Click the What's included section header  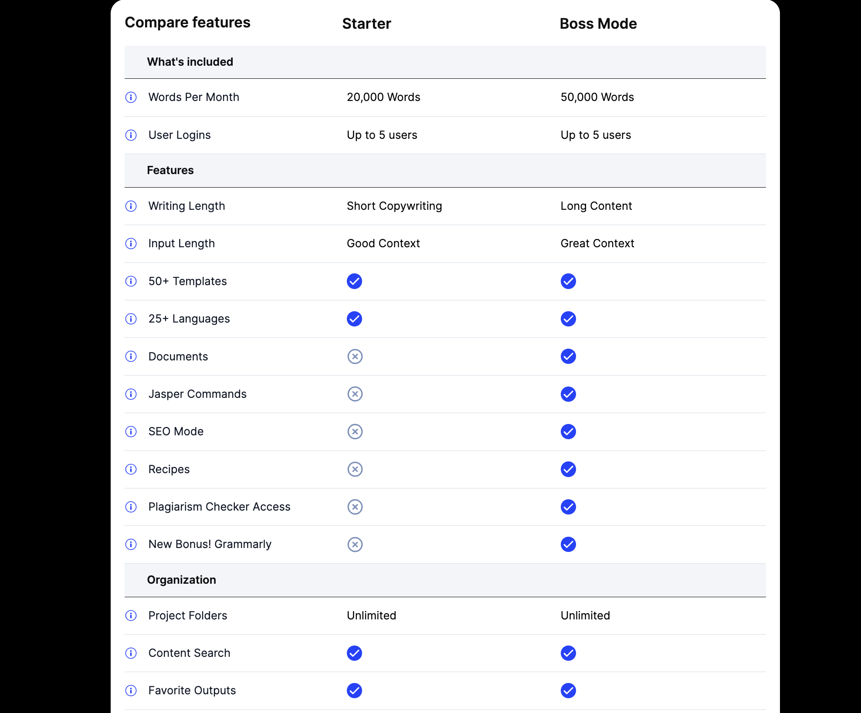(190, 62)
